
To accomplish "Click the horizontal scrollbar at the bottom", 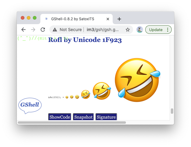I will [72, 123].
